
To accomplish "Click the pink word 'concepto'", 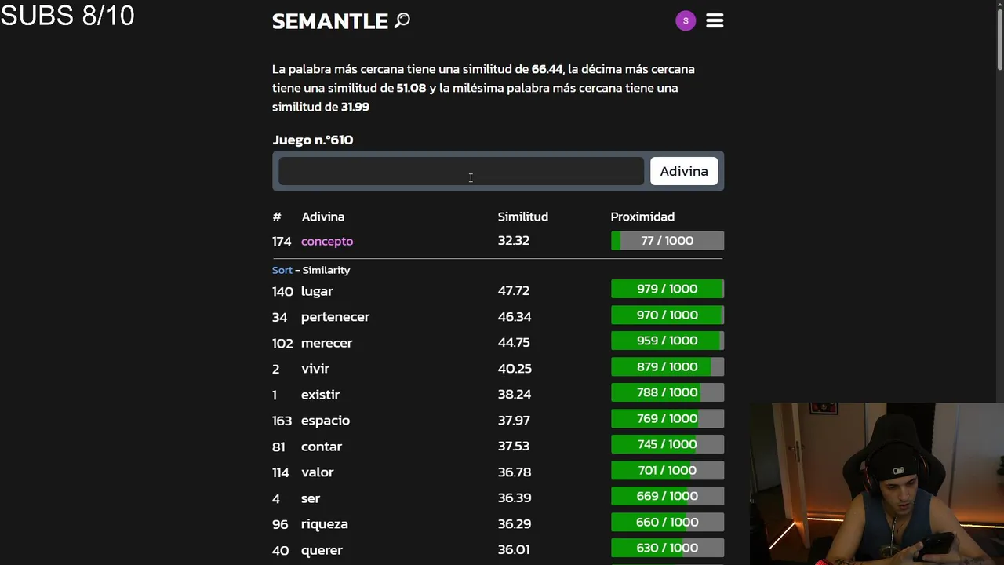I will pos(327,241).
